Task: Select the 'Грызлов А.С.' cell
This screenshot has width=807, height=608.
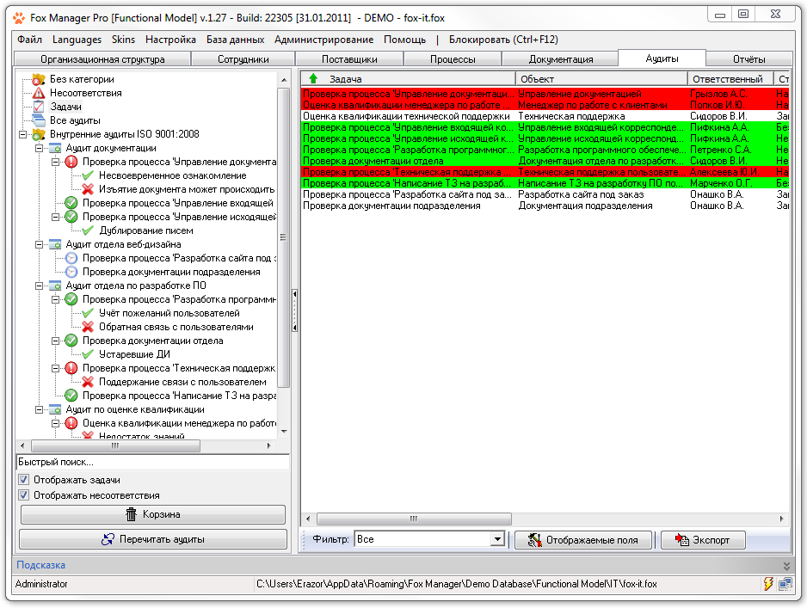Action: click(x=730, y=94)
